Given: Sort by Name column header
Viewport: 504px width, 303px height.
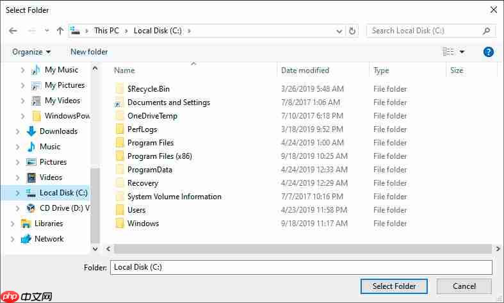Looking at the screenshot, I should (x=124, y=70).
